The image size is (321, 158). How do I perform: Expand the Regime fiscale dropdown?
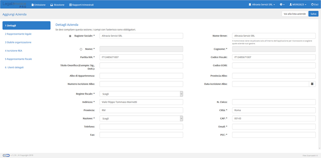click(141, 94)
